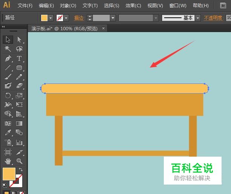Increase stroke weight with up stepper
The height and width of the screenshot is (194, 231).
pos(90,16)
